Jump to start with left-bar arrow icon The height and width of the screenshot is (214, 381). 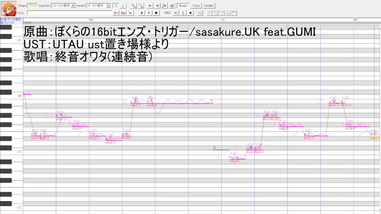click(x=150, y=6)
